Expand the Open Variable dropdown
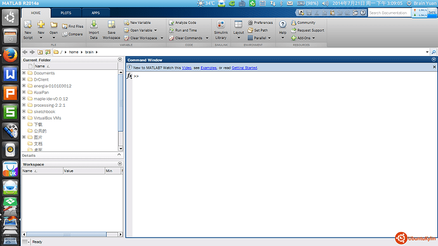438x246 pixels. [156, 31]
